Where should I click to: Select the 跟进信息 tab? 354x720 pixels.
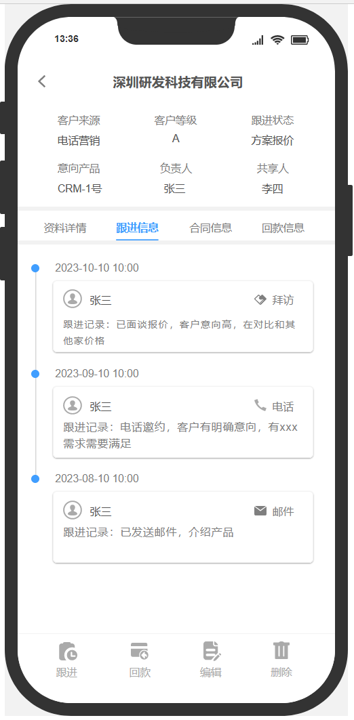click(137, 228)
